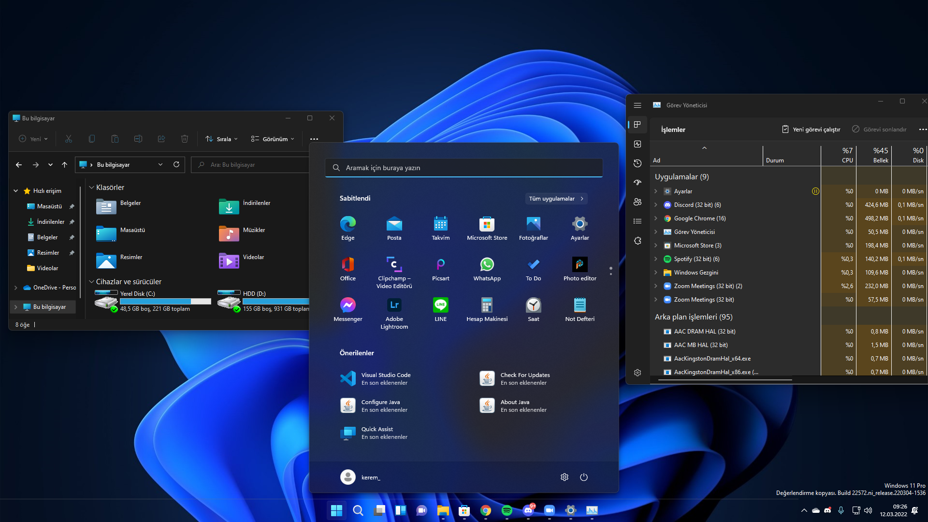
Task: Open the Sırala sort dropdown
Action: [221, 139]
